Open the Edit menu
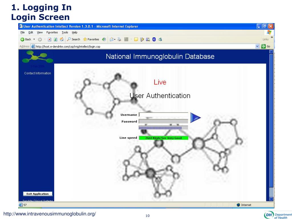The image size is (292, 219). [x=31, y=33]
